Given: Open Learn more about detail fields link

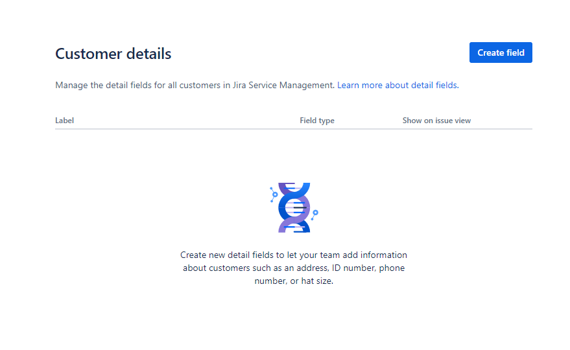Looking at the screenshot, I should (397, 85).
